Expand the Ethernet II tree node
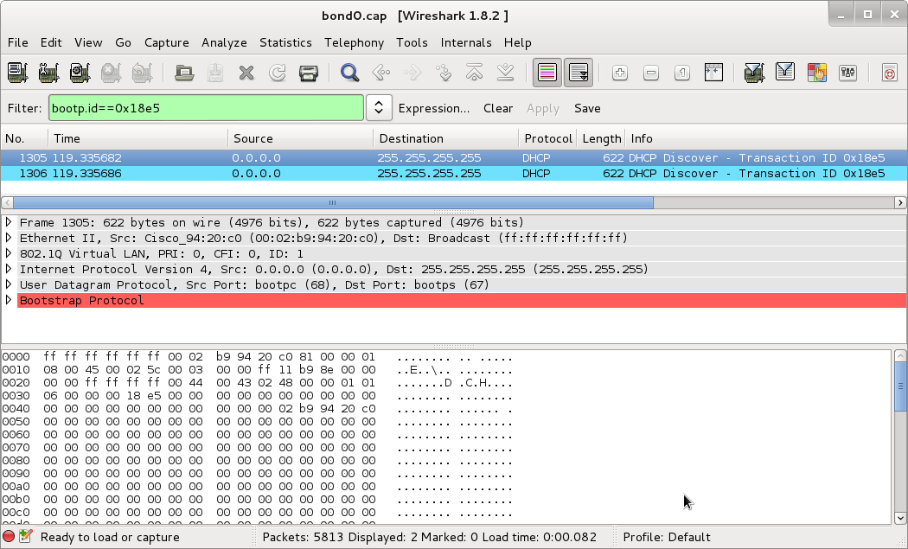Screen dimensions: 908x549 [x=9, y=238]
